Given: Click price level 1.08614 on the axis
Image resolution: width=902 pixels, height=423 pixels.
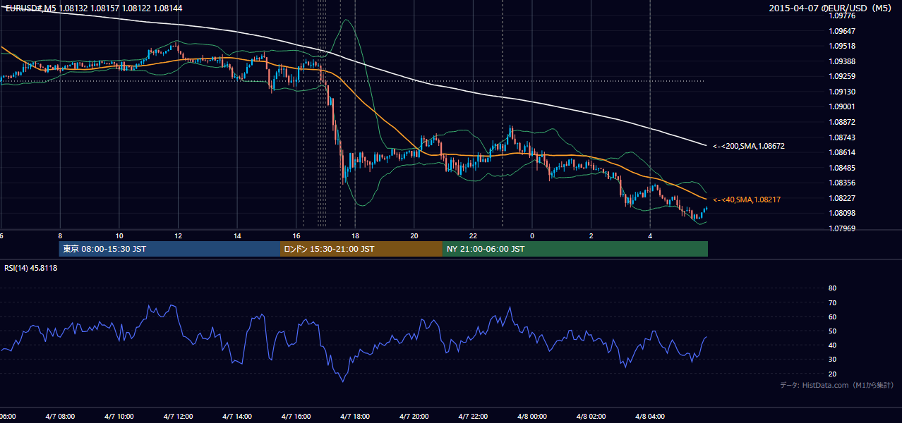Looking at the screenshot, I should (841, 152).
